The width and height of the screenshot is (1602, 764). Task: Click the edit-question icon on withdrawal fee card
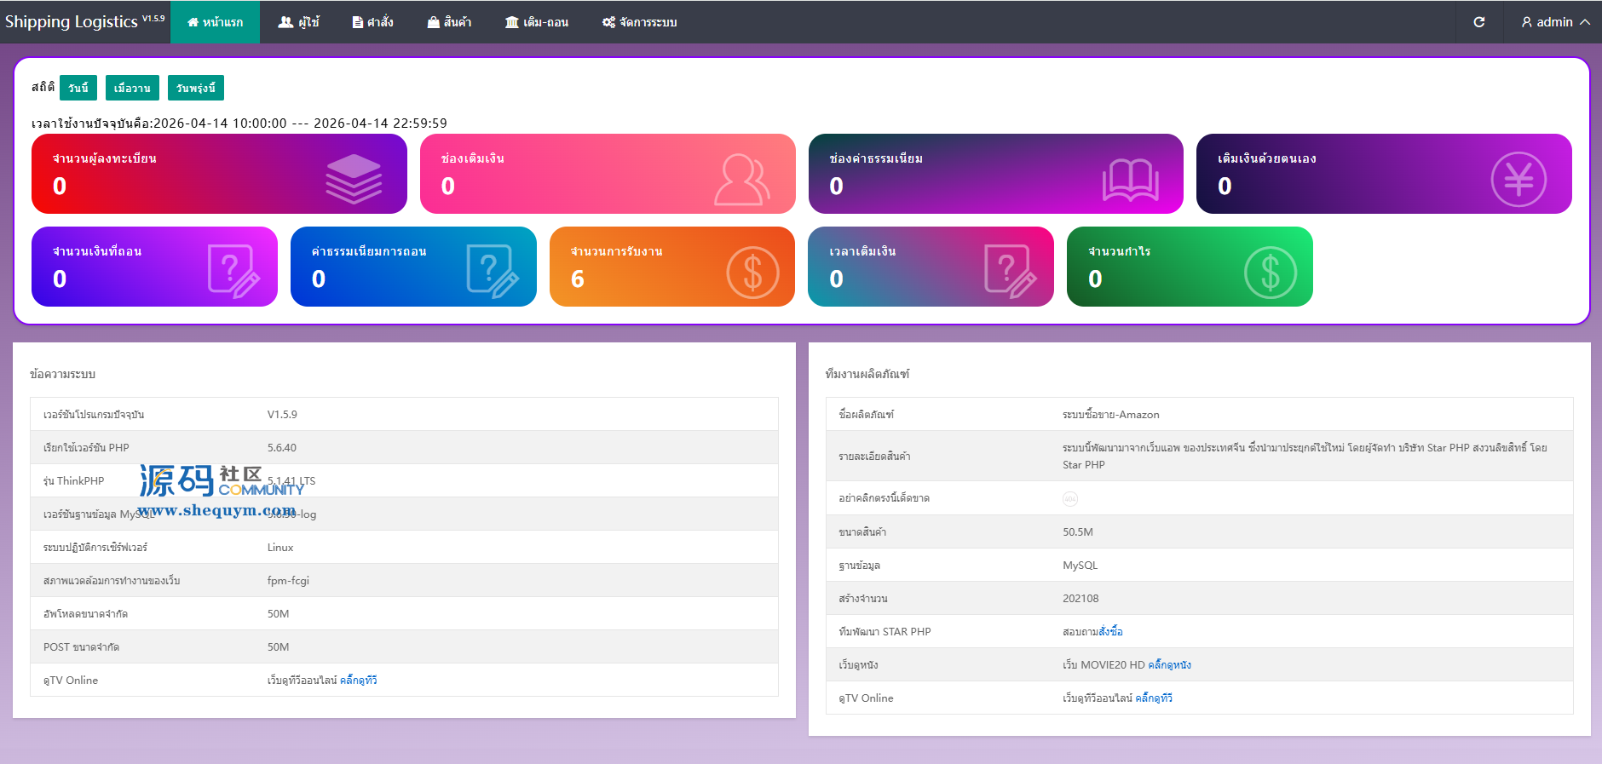493,272
